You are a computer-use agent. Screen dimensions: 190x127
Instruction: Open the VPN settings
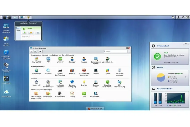pos(84,95)
